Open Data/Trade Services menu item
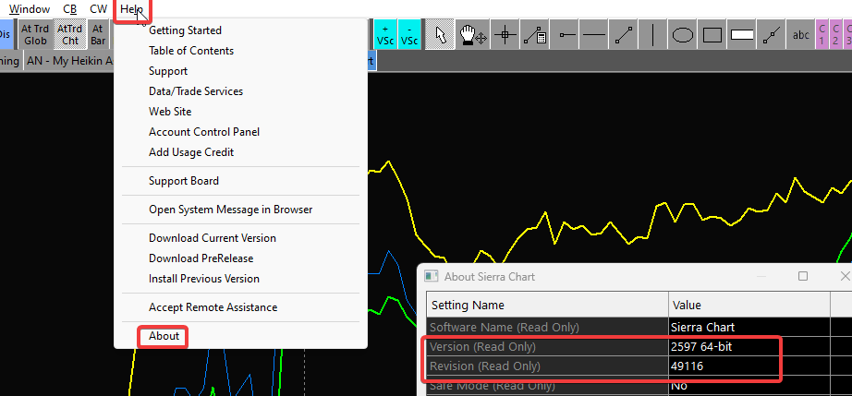Viewport: 852px width, 396px height. click(x=196, y=91)
